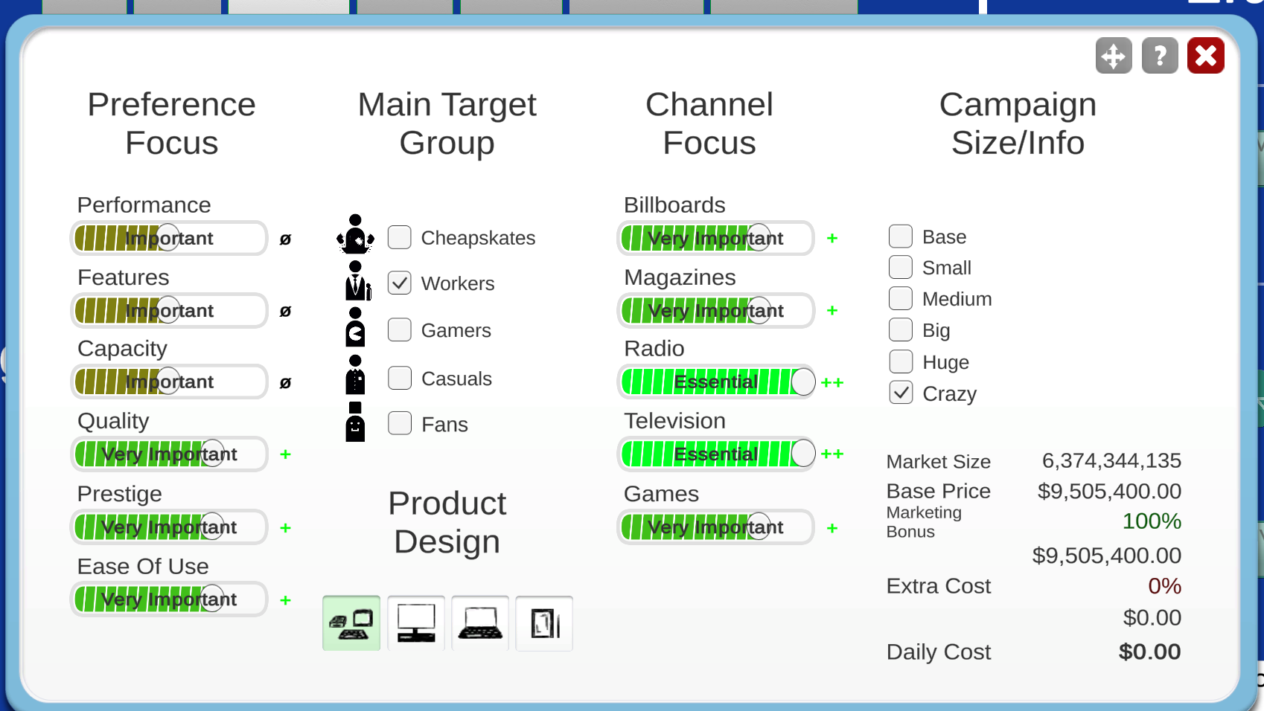Set the Magazines channel focus slider

(x=716, y=310)
